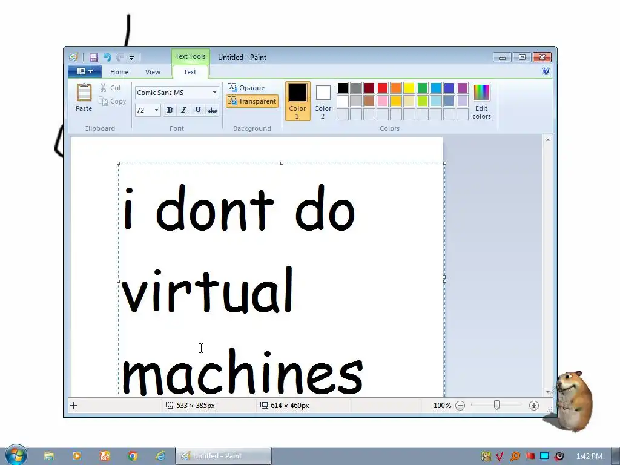Click the orange magnifier tray icon
The width and height of the screenshot is (620, 465).
click(515, 457)
